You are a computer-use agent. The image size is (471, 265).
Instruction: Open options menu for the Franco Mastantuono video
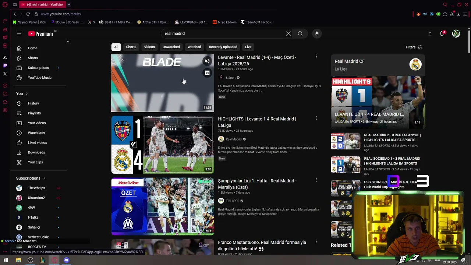click(316, 241)
